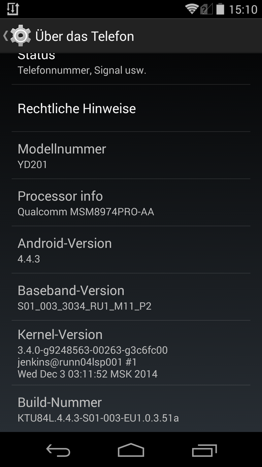
Task: Tap the battery status icon
Action: 220,9
